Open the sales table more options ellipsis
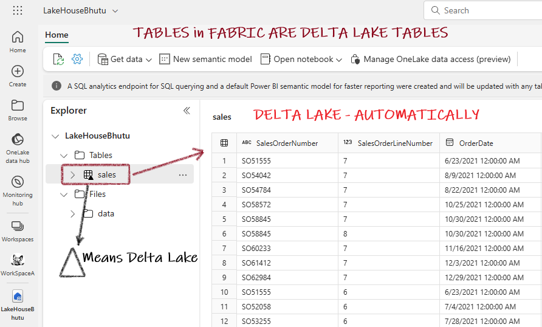Image resolution: width=542 pixels, height=327 pixels. coord(183,175)
